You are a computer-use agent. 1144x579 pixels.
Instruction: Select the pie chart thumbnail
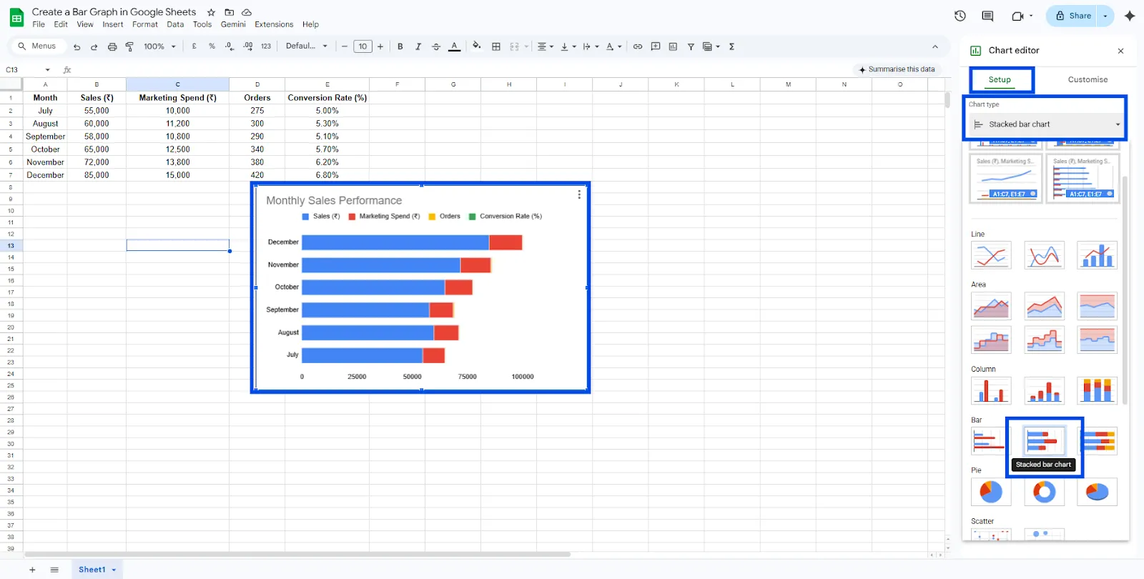pos(991,492)
